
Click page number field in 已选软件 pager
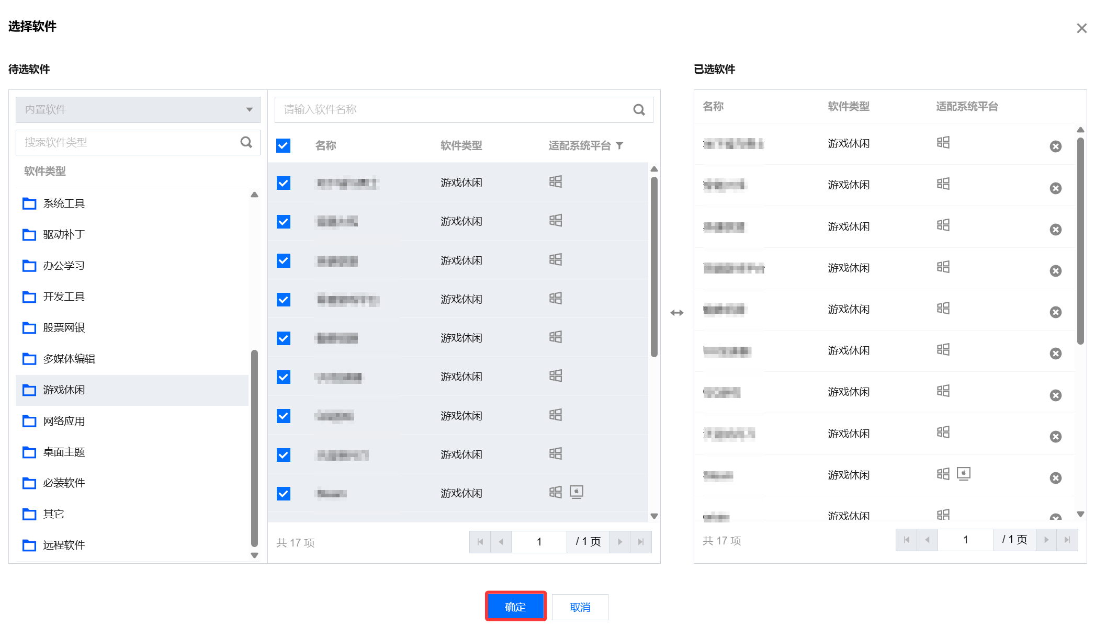click(965, 540)
